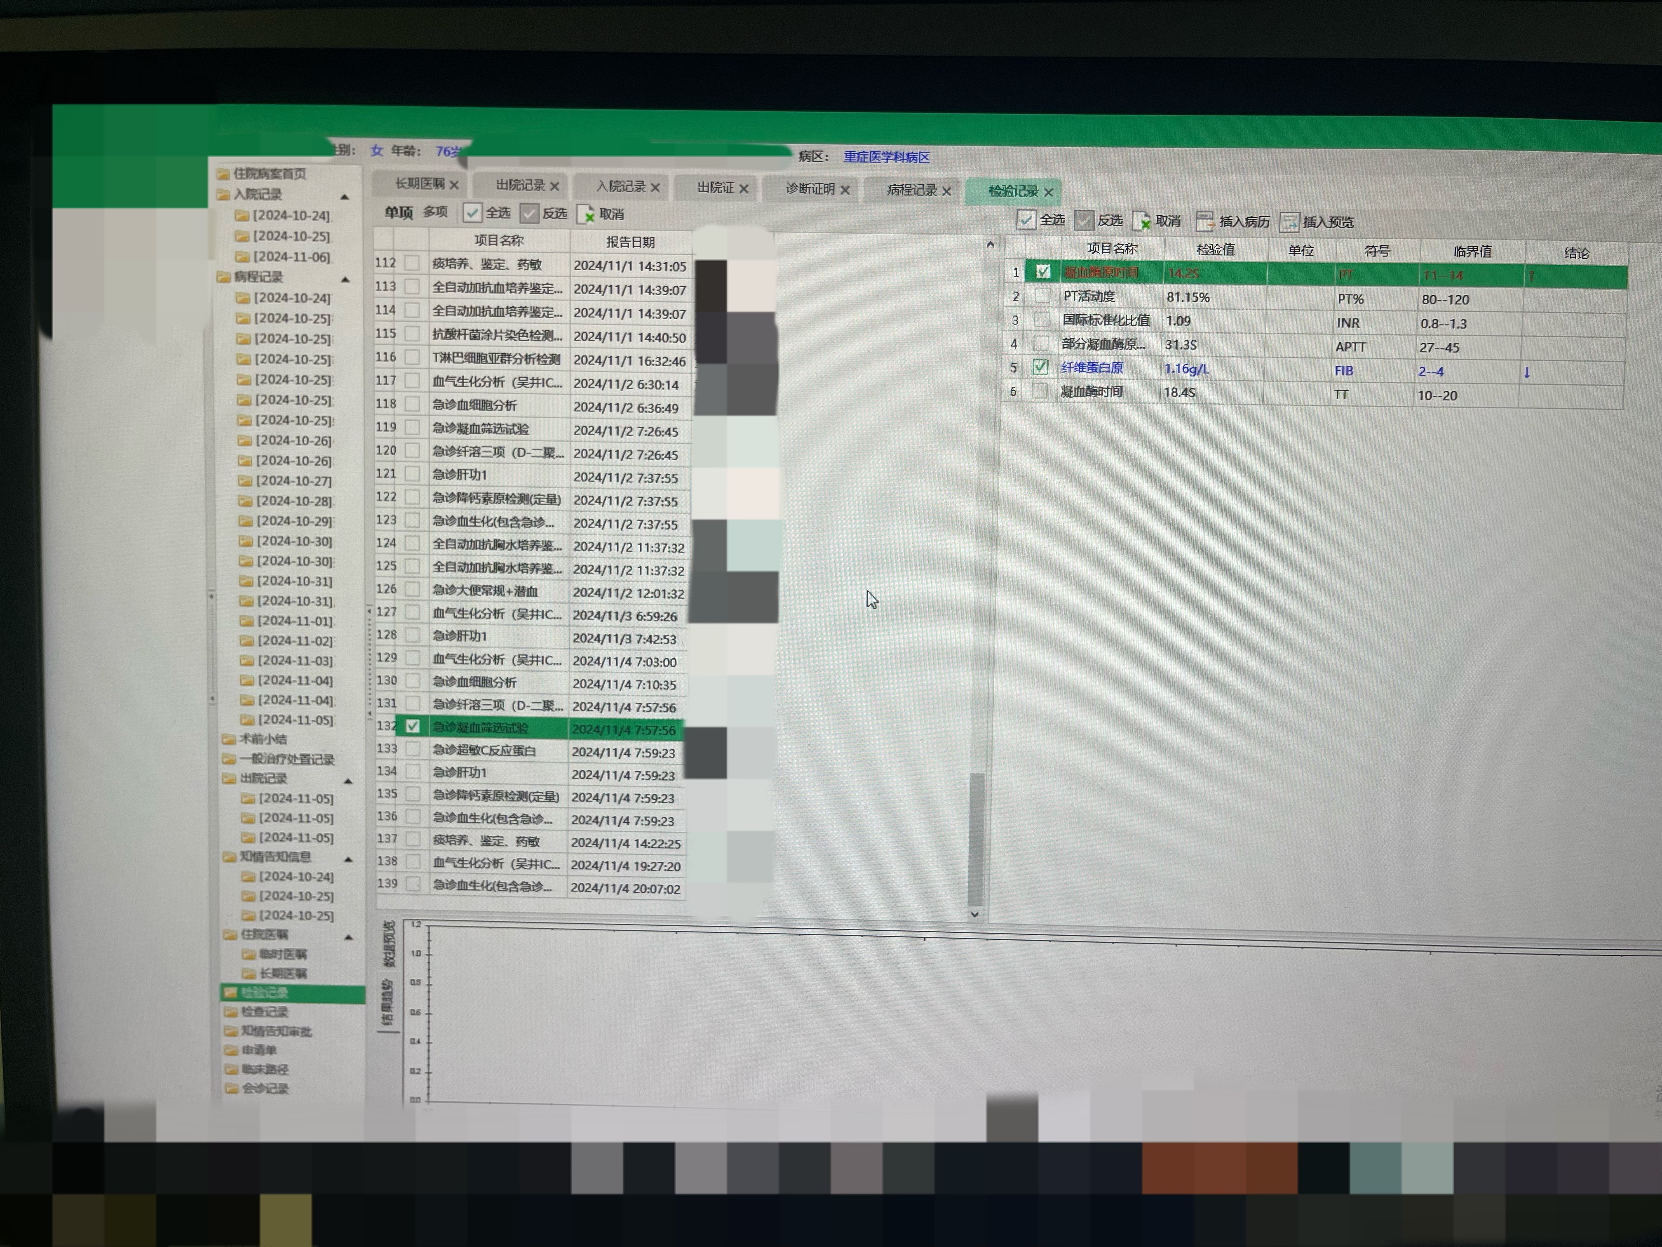Uncheck the 纤维蛋白原 result checkbox
The image size is (1662, 1247).
[x=1040, y=367]
